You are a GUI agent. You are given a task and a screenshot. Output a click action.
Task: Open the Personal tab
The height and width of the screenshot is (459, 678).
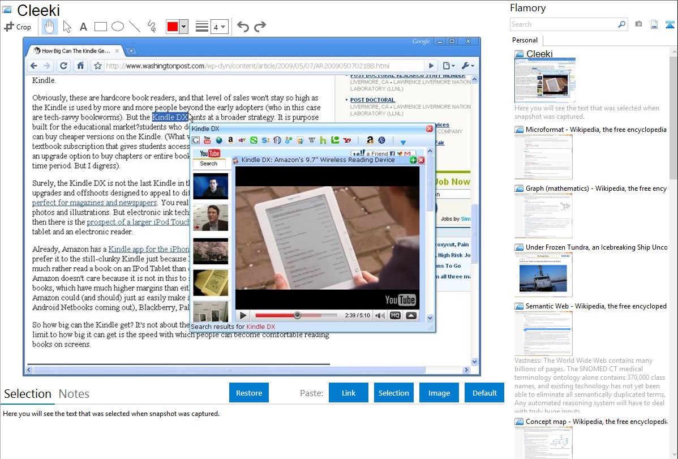(525, 40)
